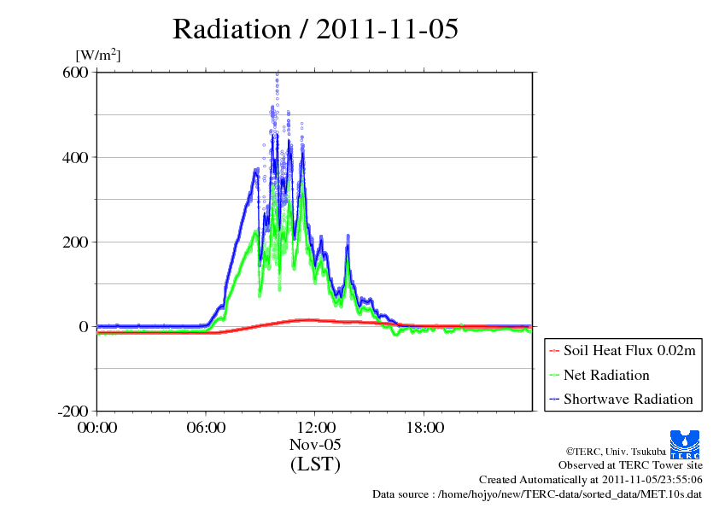Click the x-axis label '00:00'

coord(97,428)
